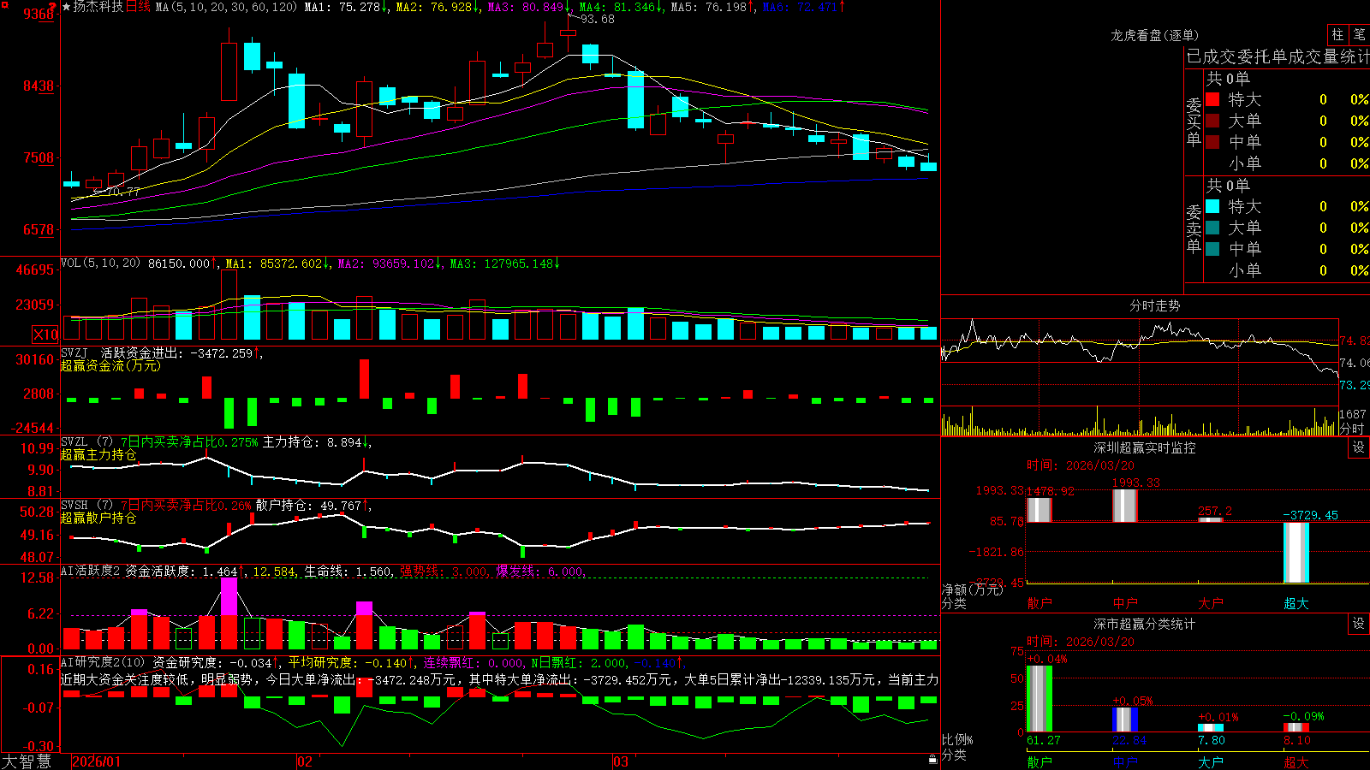
Task: Click the 日线 period label
Action: (x=138, y=7)
